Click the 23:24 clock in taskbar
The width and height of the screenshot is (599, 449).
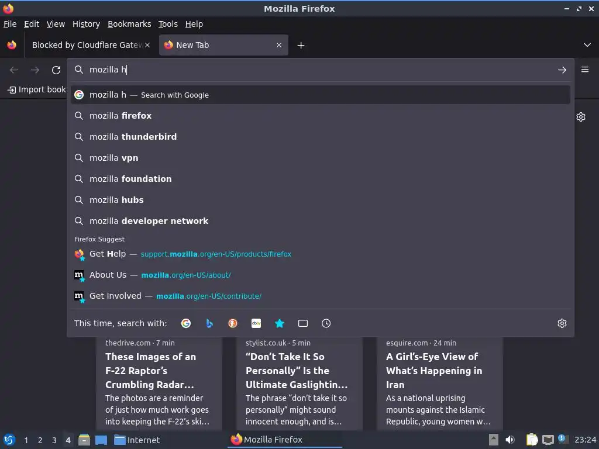(x=585, y=440)
